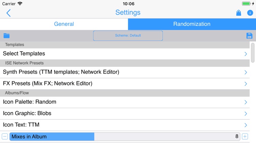
Task: Expand Synth Presets chevron
Action: coord(246,72)
